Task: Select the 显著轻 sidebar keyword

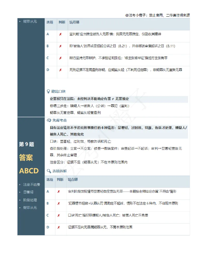Action: (28, 192)
